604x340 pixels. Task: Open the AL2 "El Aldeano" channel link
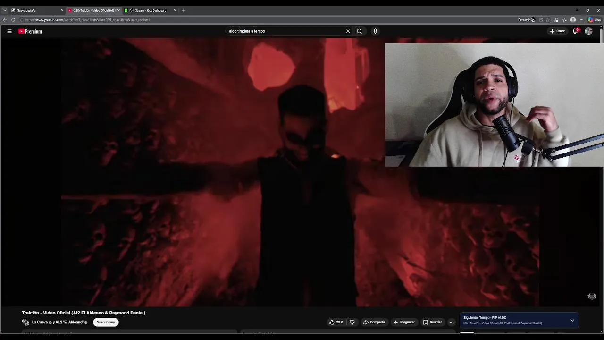coord(70,322)
